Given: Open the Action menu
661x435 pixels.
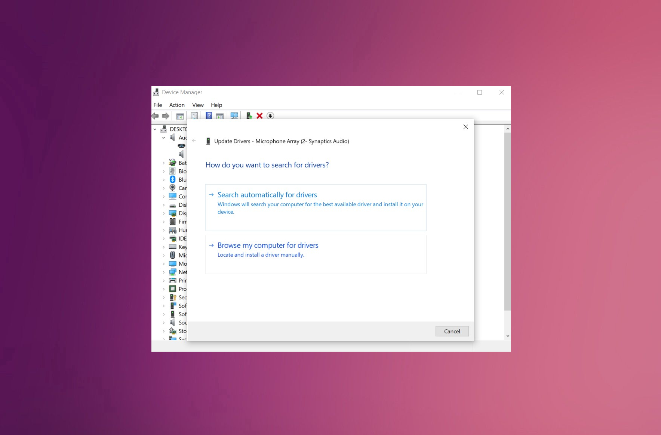Looking at the screenshot, I should 177,105.
